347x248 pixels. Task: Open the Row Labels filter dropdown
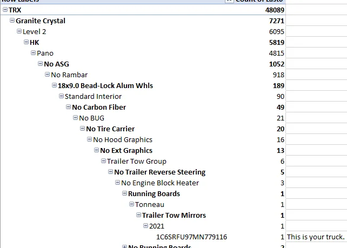(x=230, y=1)
